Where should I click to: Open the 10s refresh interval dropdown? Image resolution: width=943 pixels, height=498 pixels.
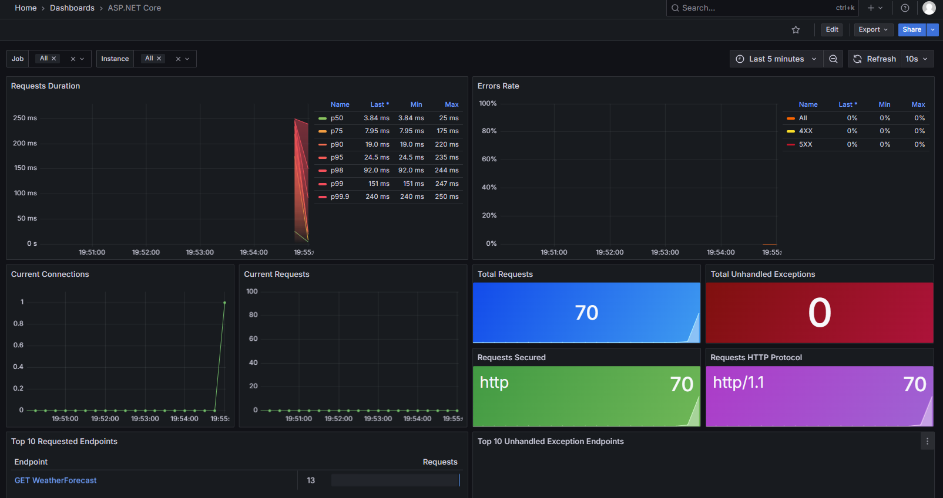click(x=917, y=59)
